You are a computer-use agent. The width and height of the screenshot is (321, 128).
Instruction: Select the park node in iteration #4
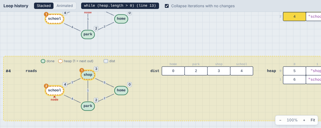(88, 106)
